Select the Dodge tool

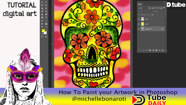pos(46,15)
